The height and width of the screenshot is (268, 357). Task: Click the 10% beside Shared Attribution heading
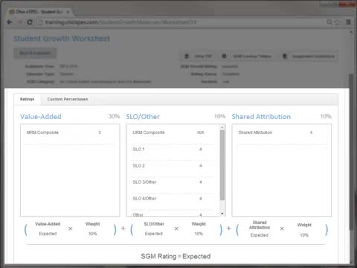click(x=326, y=116)
